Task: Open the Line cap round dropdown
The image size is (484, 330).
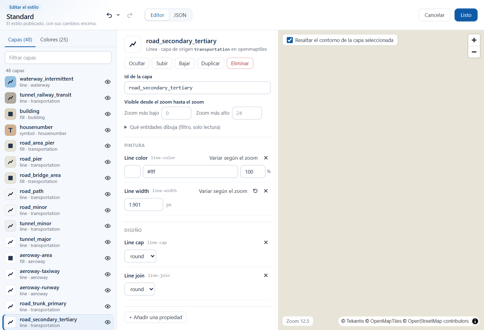Action: 140,256
